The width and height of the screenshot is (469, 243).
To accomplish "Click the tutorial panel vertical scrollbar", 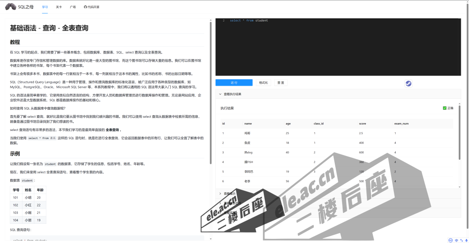I will pos(211,92).
